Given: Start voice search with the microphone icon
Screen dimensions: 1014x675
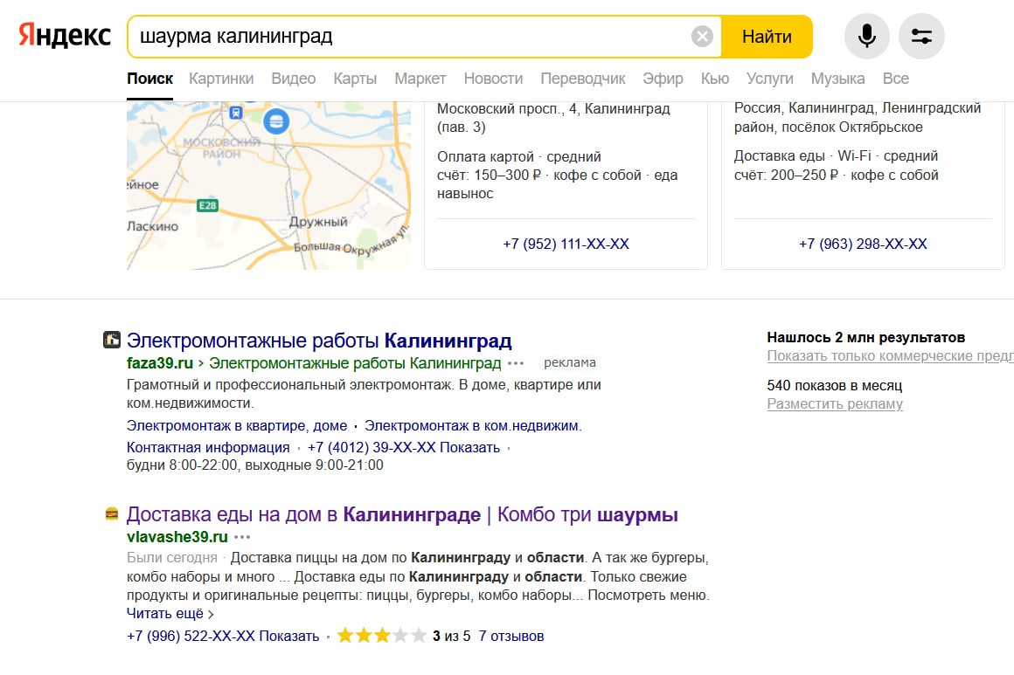Looking at the screenshot, I should click(x=866, y=36).
